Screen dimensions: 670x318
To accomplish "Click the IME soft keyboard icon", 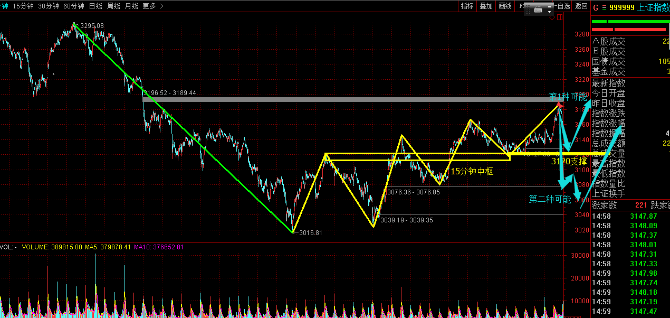I will coord(538,9).
